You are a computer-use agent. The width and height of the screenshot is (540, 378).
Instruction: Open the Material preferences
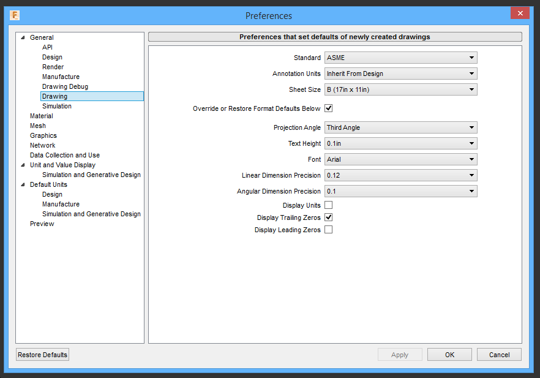click(42, 116)
